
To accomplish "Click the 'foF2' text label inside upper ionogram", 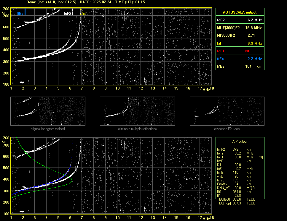I will 67,14.
